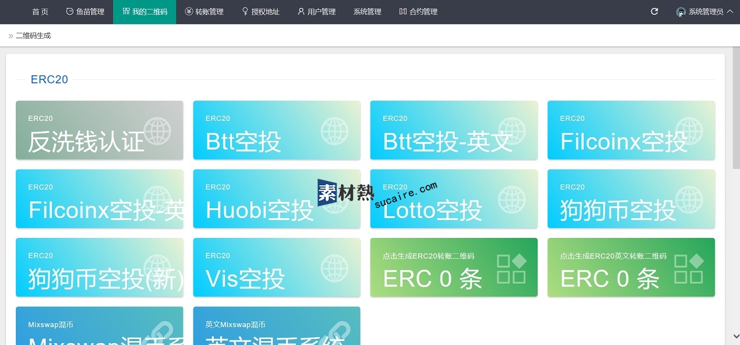Viewport: 740px width, 345px height.
Task: Click globe icon on 反洗钱认证 card
Action: coord(157,131)
